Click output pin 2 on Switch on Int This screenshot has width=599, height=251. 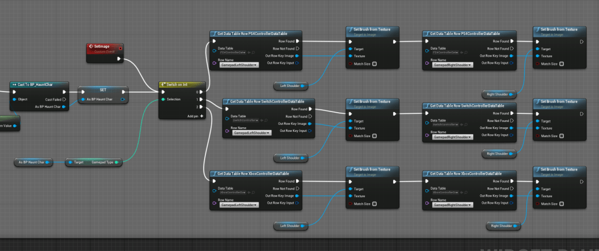(x=202, y=107)
